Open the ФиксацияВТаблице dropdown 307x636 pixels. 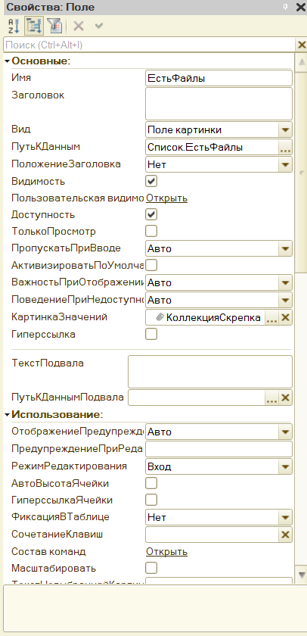285,518
